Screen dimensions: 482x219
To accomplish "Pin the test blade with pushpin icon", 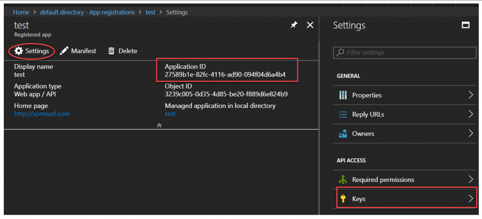I will tap(294, 25).
